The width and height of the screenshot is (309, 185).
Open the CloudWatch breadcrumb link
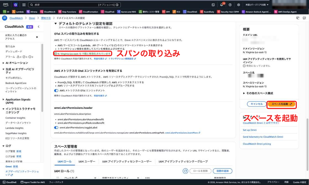[16, 18]
